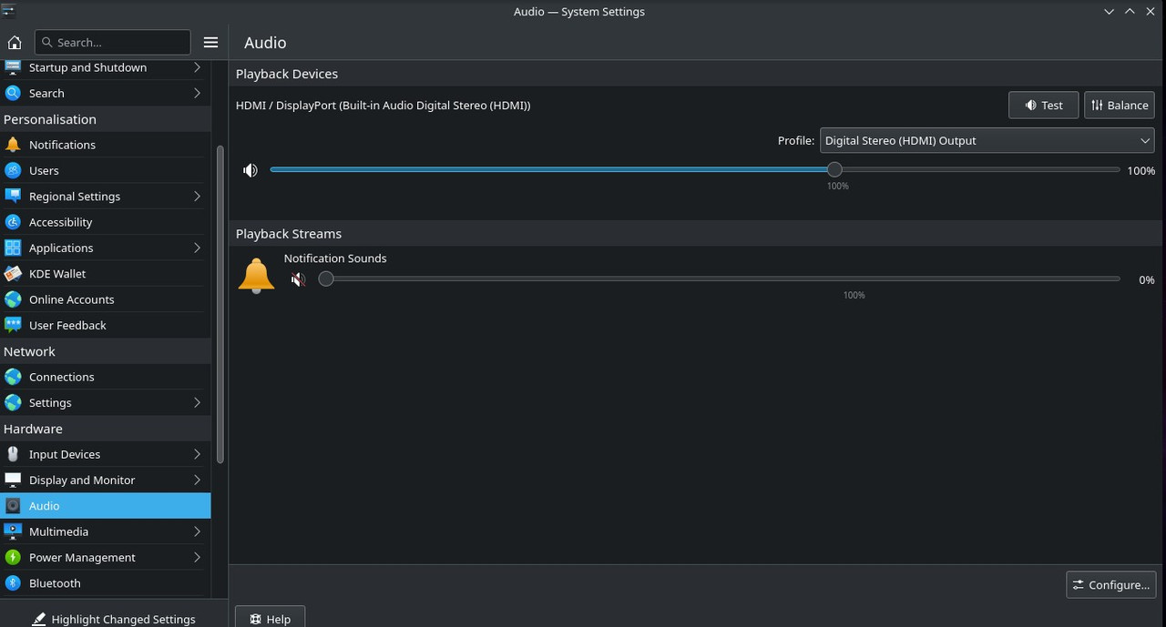This screenshot has height=627, width=1166.
Task: Expand the Applications chevron
Action: [x=197, y=248]
